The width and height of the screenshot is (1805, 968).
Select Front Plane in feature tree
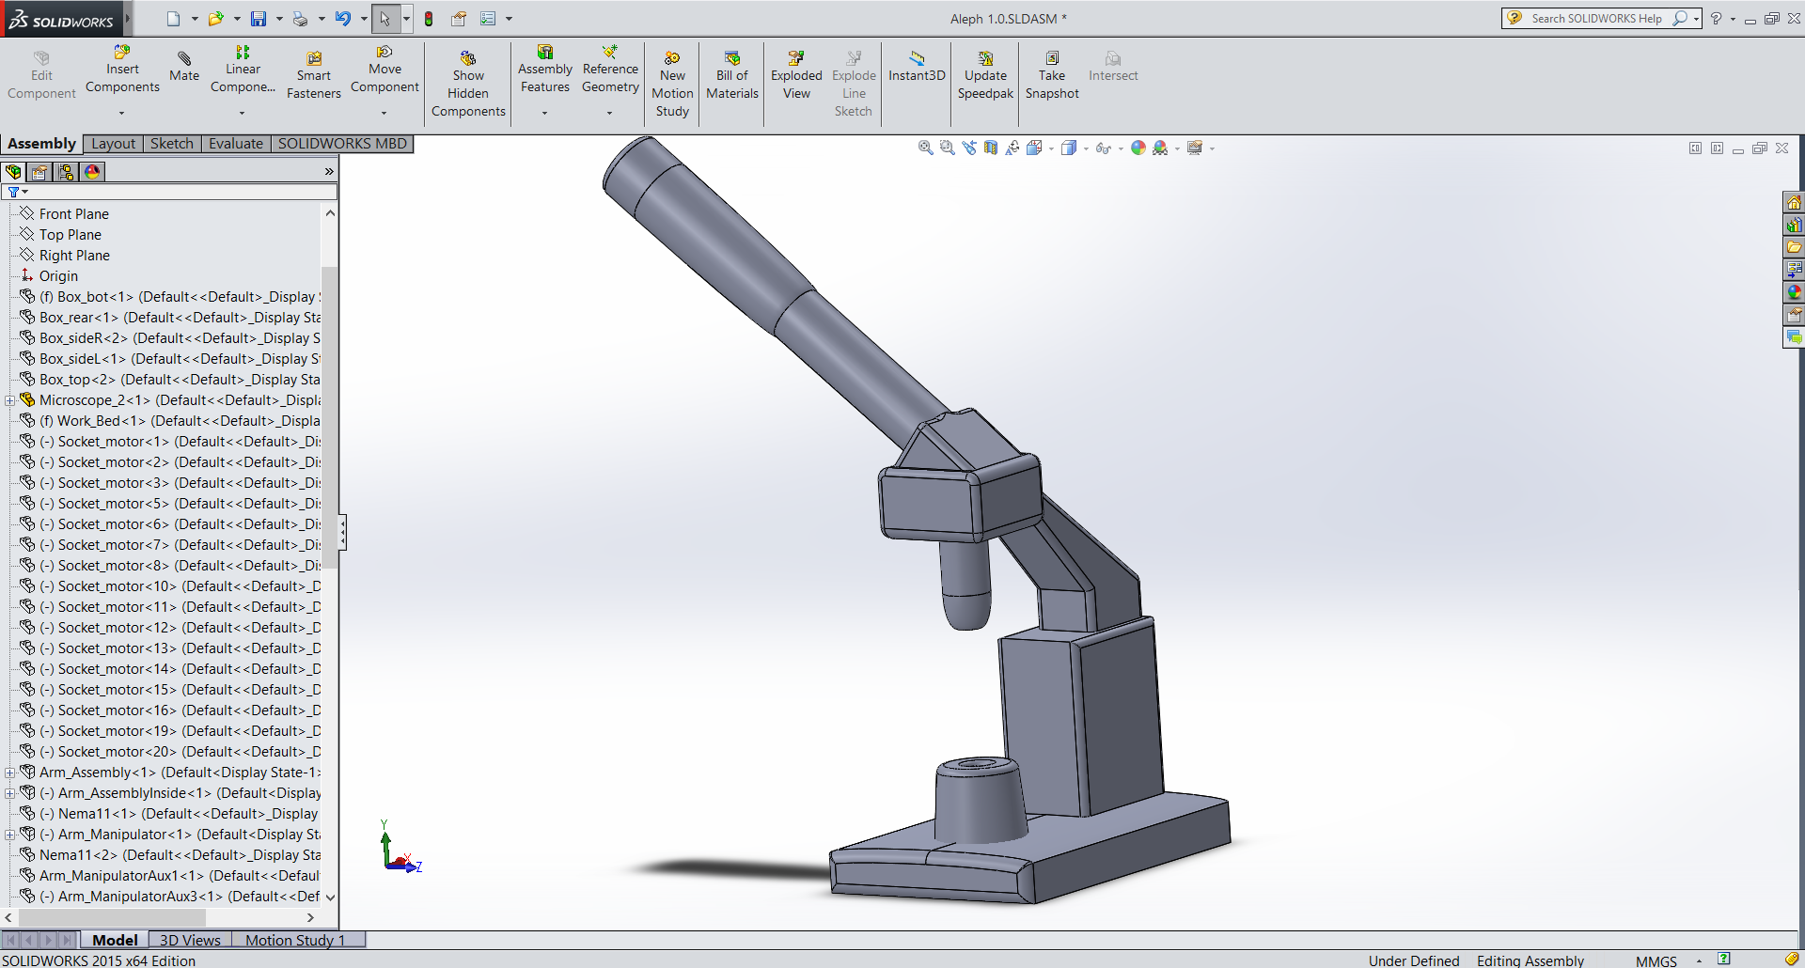click(x=74, y=214)
